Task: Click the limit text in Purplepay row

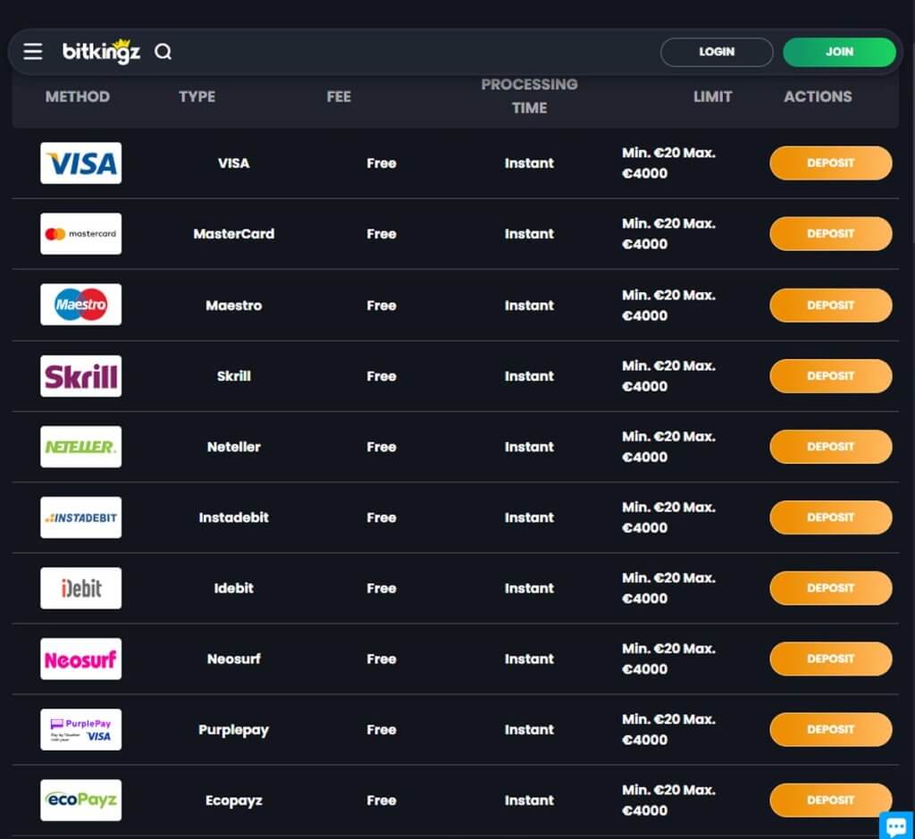Action: tap(668, 729)
